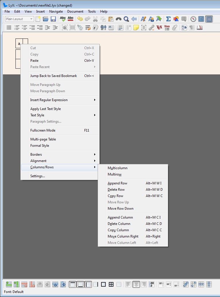Open the insert table toolbar dropdown

tap(184, 19)
